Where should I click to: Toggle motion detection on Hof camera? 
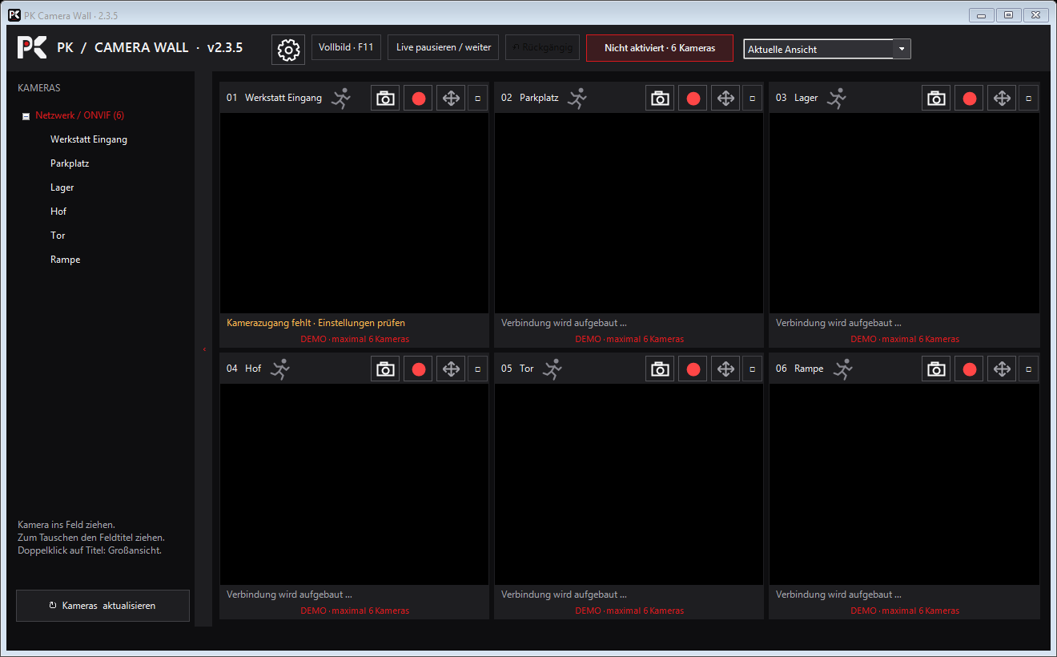coord(279,369)
